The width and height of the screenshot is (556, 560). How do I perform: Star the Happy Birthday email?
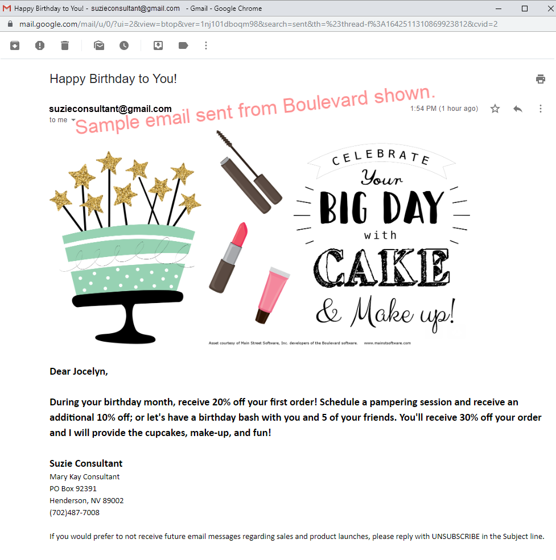495,109
